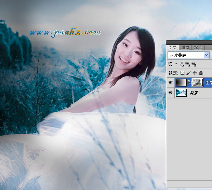Toggle lock transparent pixels checkerboard
Viewport: 212px width, 190px height.
pyautogui.click(x=183, y=73)
